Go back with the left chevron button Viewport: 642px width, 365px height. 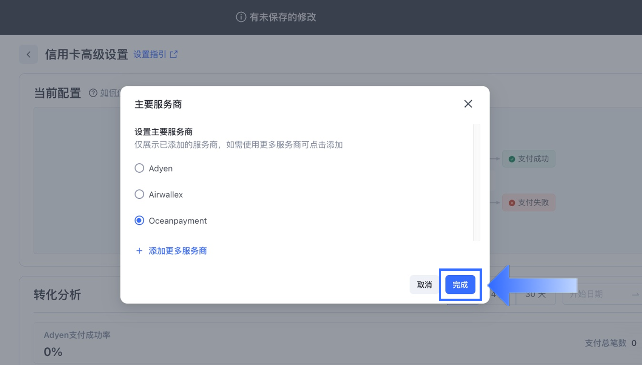click(x=28, y=54)
